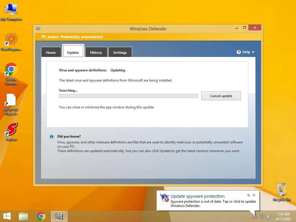Screen dimensions: 296x222
Task: Select the Recycle Bin desktop icon
Action: [x=282, y=192]
